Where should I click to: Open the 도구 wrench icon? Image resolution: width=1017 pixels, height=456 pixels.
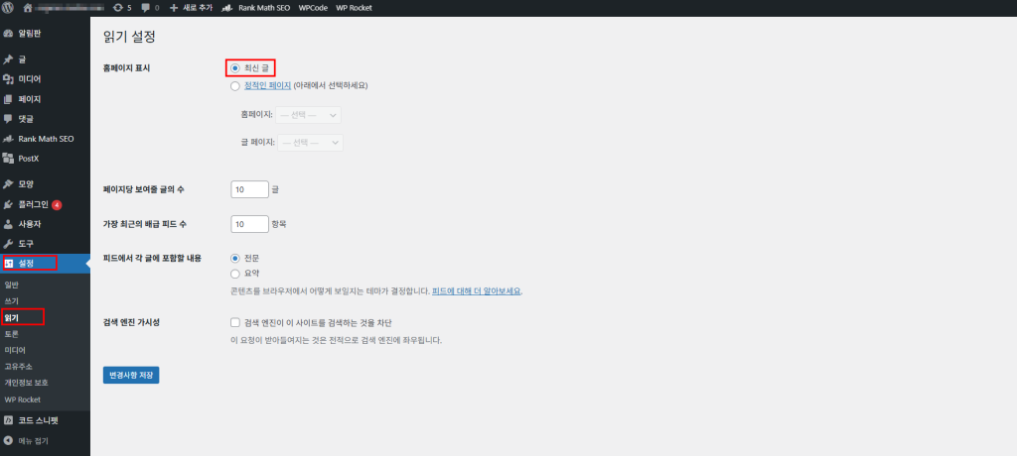pos(8,244)
